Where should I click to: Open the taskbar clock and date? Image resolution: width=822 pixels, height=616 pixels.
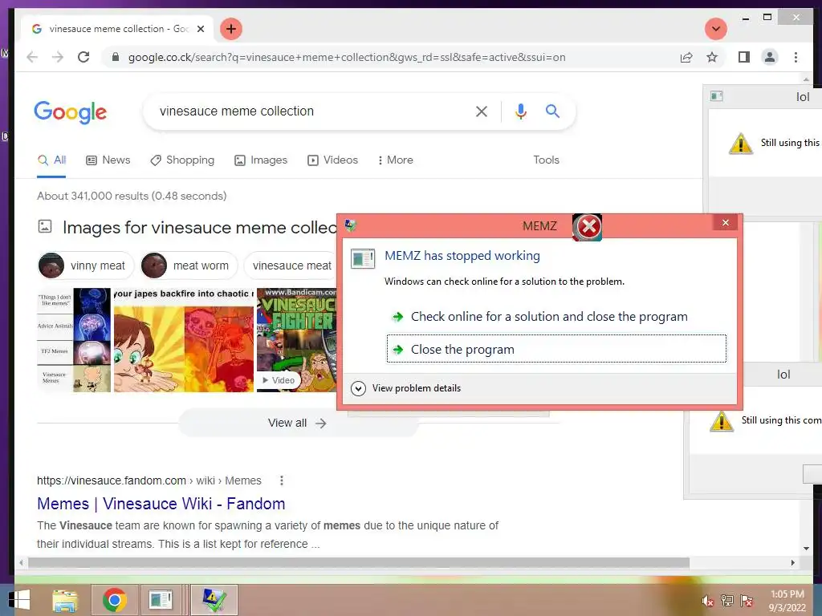click(x=787, y=601)
